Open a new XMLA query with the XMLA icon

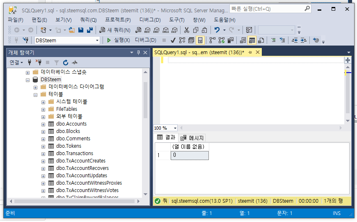coord(165,30)
